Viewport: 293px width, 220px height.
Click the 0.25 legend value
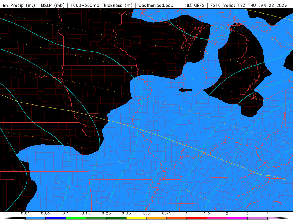point(106,213)
